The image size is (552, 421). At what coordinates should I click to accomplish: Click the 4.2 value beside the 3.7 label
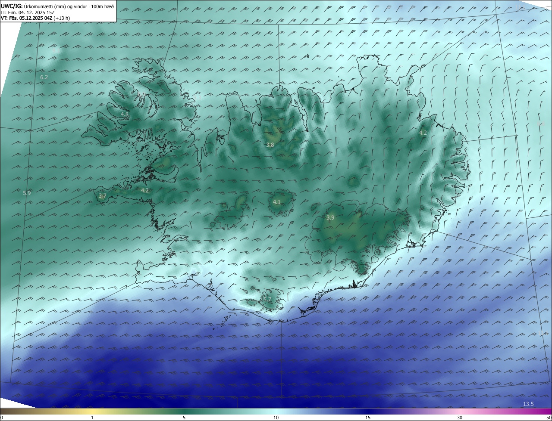[145, 190]
